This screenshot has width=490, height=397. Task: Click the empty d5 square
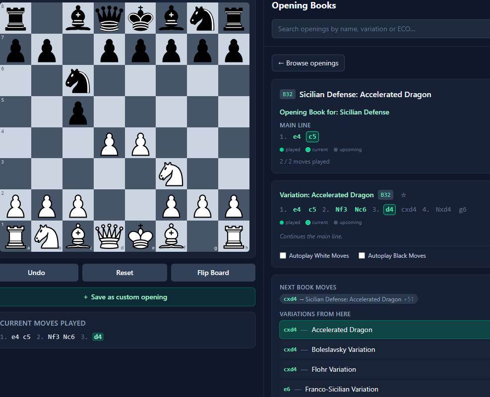[109, 112]
